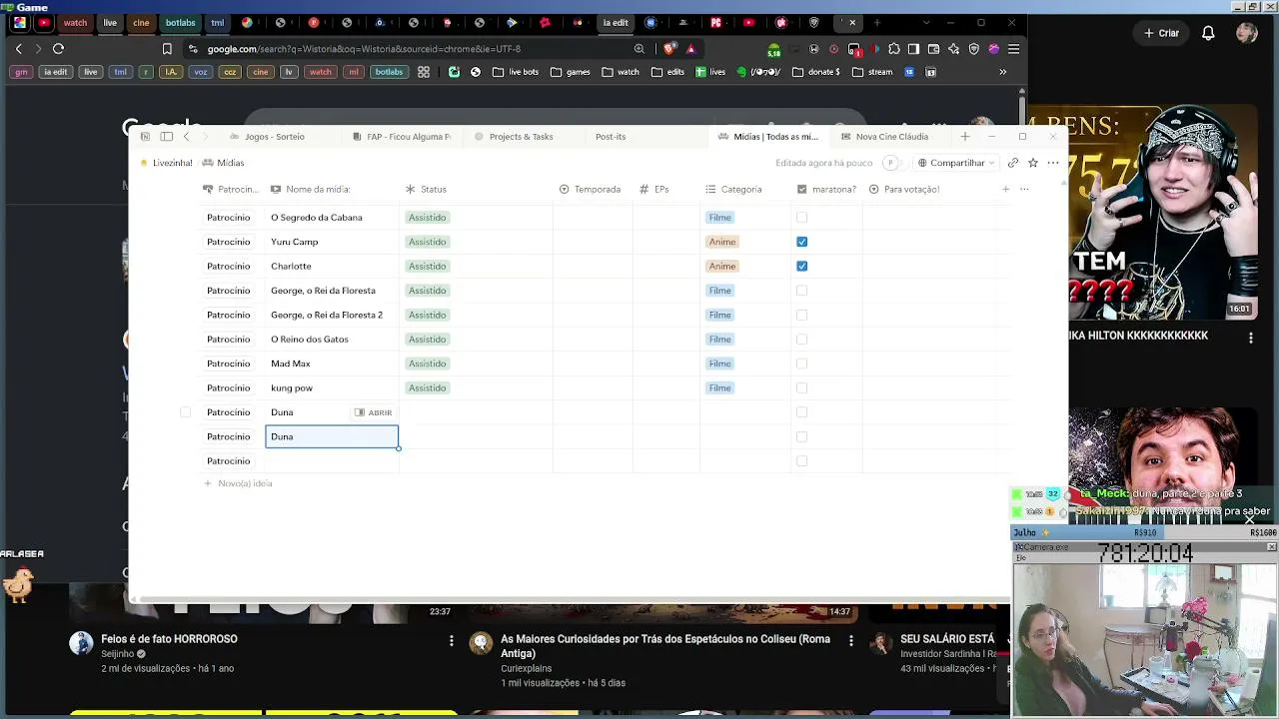
Task: Open the Feios é de fato HORROROSO video
Action: 169,639
